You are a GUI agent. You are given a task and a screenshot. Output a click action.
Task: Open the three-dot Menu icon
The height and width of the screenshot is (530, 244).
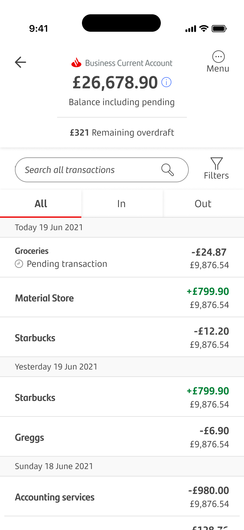tap(218, 57)
